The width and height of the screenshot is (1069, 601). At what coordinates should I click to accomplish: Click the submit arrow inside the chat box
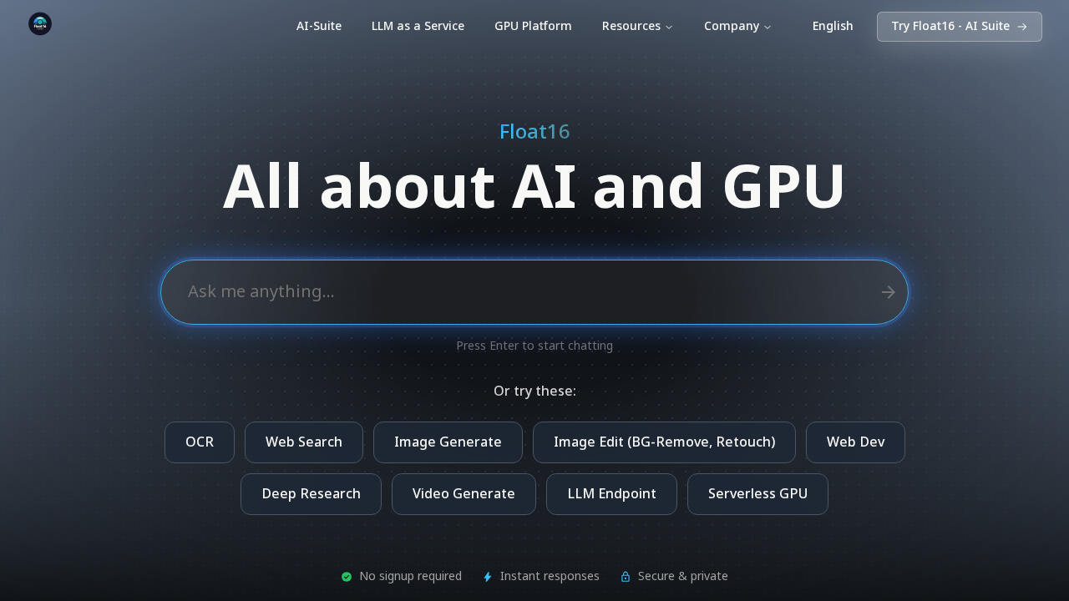tap(888, 292)
